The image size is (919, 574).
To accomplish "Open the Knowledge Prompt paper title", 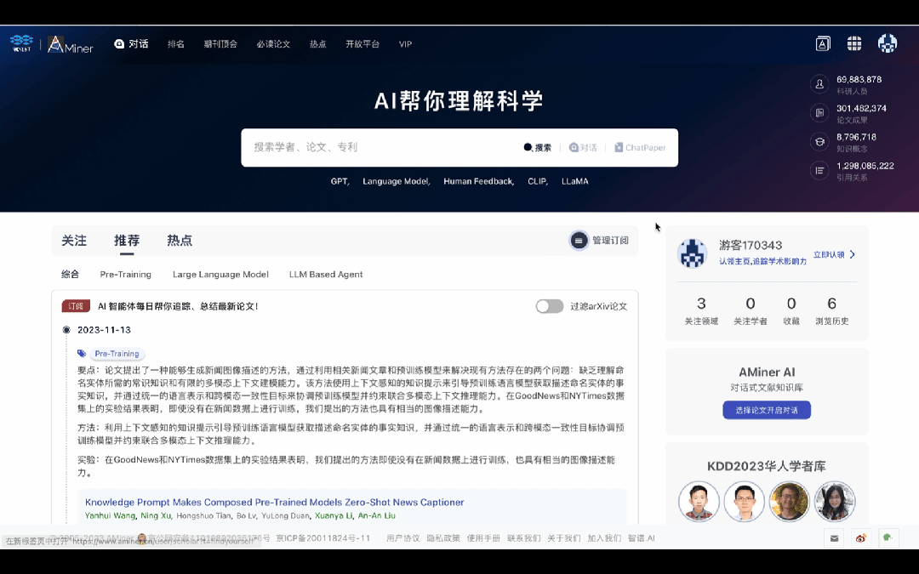I will click(274, 502).
